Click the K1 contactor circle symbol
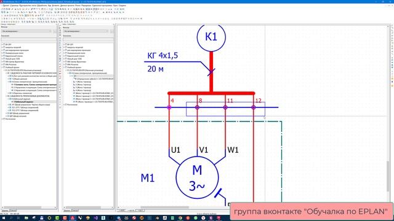The image size is (394, 221). [211, 37]
